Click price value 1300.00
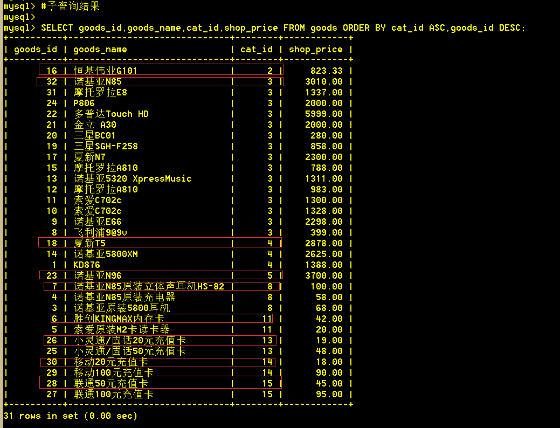This screenshot has height=428, width=560. (x=324, y=200)
